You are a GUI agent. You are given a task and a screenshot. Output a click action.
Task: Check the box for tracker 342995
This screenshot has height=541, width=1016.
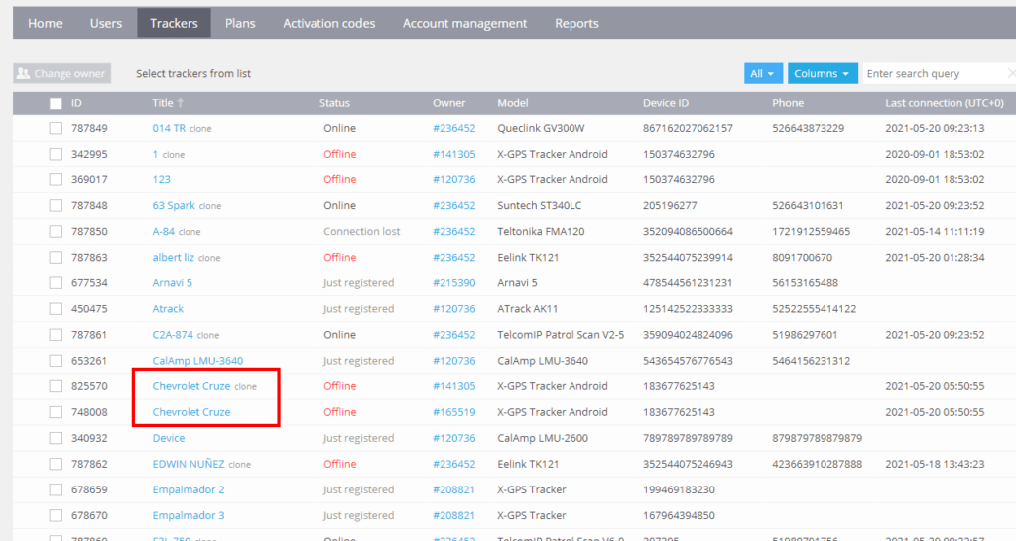coord(56,154)
